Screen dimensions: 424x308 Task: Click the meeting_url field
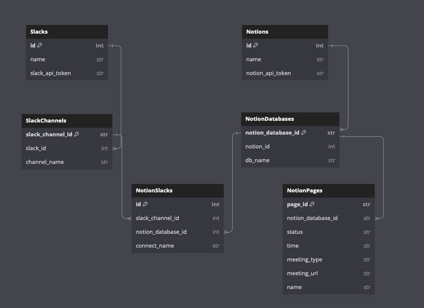[x=329, y=273]
